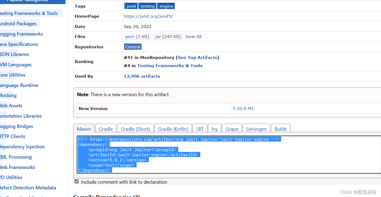
Task: Open JSON Libraries category
Action: [x=14, y=54]
